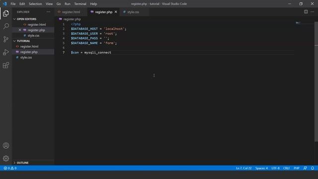318x179 pixels.
Task: Open the Help menu
Action: click(x=93, y=4)
